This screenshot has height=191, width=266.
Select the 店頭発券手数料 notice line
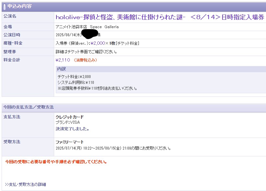tap(97, 88)
